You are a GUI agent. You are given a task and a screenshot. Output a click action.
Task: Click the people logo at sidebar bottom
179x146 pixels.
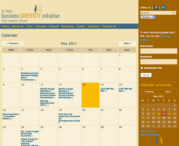(x=159, y=141)
